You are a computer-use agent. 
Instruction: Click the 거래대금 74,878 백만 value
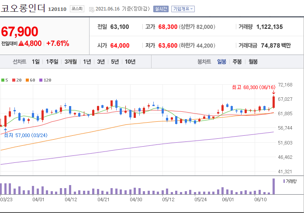(x=276, y=45)
